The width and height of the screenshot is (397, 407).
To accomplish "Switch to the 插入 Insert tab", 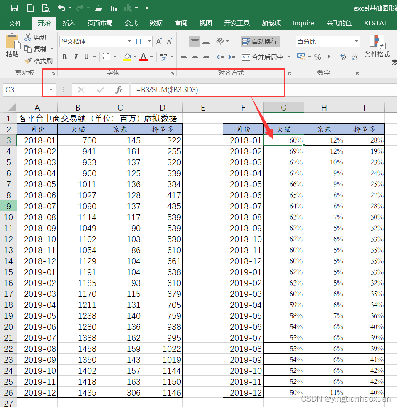I will click(69, 23).
